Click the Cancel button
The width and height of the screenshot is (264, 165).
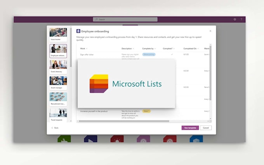206,128
